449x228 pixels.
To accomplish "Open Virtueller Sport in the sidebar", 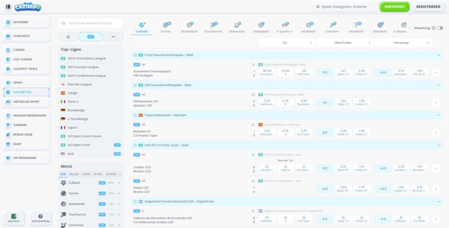I will (x=26, y=102).
